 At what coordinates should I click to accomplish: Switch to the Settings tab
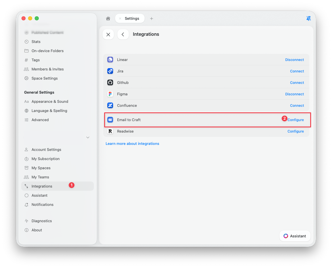[130, 19]
